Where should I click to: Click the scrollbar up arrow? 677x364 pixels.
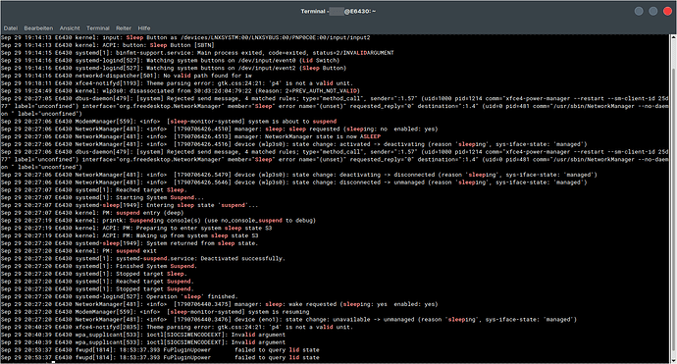point(673,37)
